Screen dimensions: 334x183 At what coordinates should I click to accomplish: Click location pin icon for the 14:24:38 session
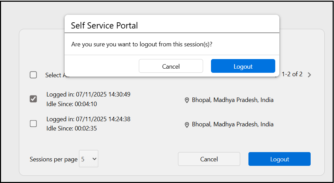tap(187, 125)
